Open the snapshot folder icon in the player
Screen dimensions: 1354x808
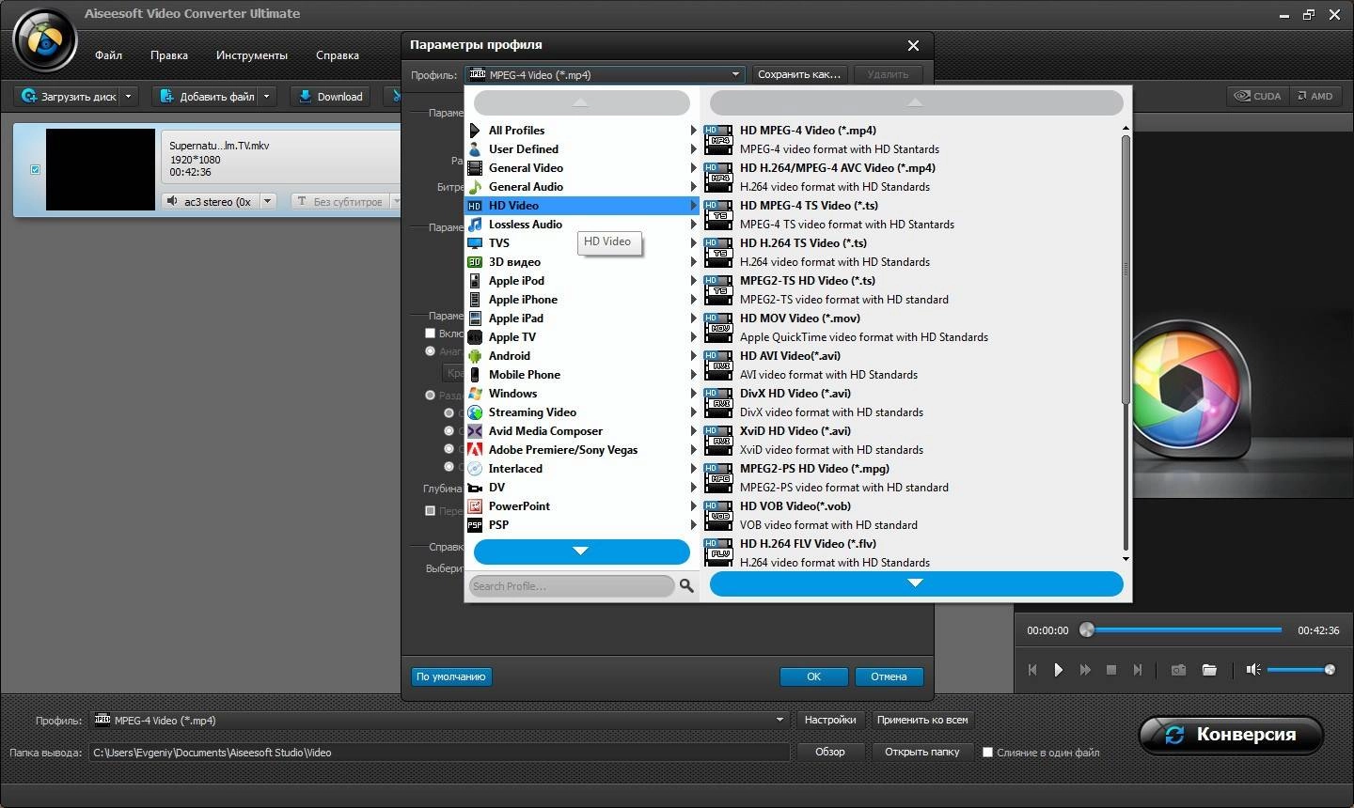coord(1209,670)
